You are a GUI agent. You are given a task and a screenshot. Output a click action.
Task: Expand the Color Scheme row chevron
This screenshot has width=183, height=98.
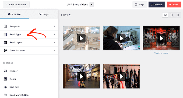point(54,51)
